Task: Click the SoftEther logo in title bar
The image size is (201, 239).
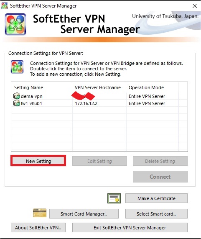Action: tap(5, 6)
